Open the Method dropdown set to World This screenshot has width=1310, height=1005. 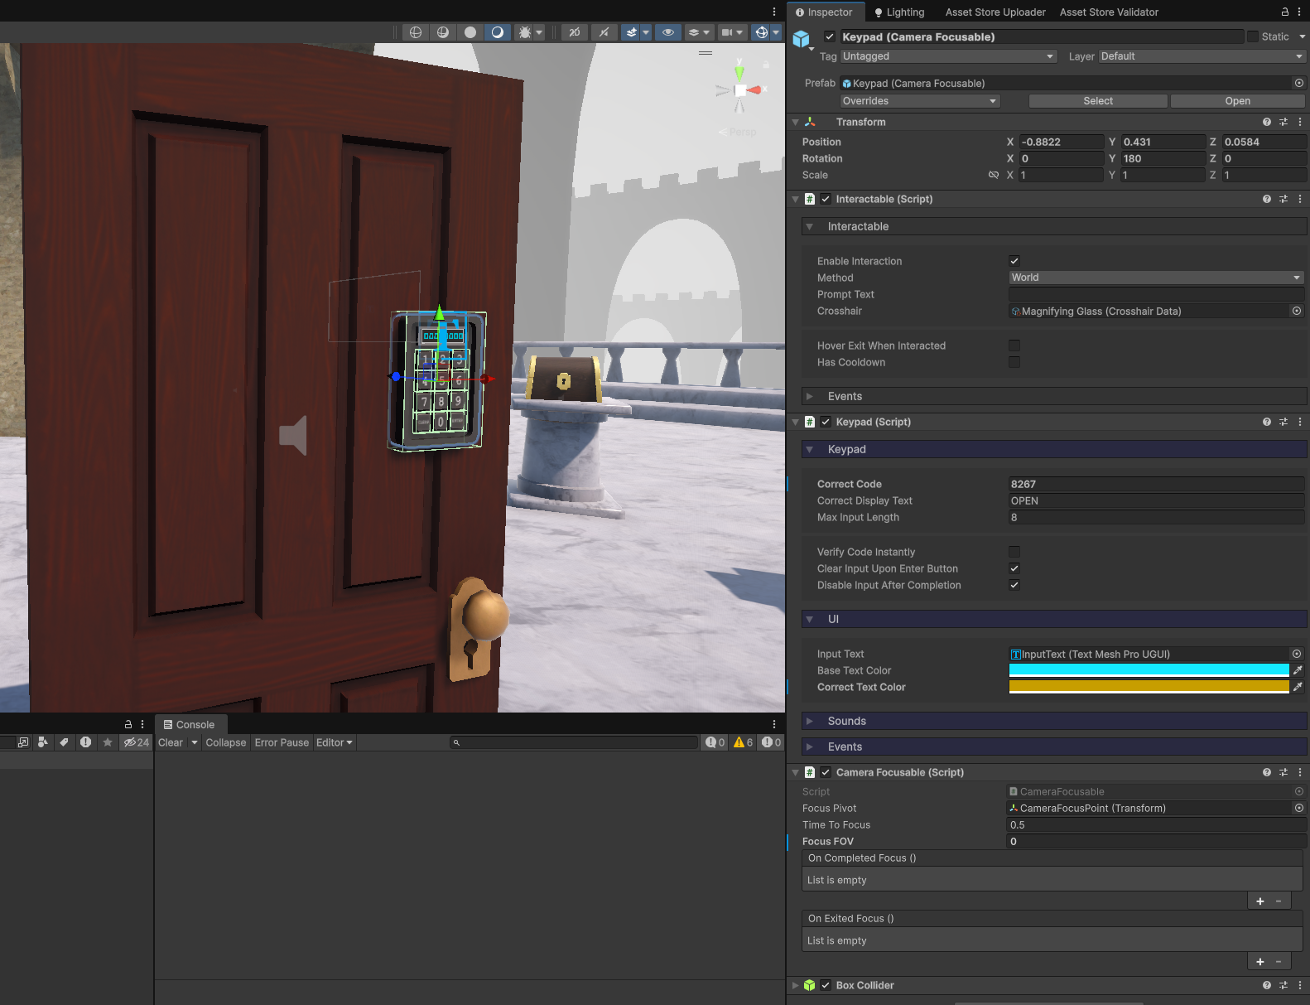(1155, 278)
